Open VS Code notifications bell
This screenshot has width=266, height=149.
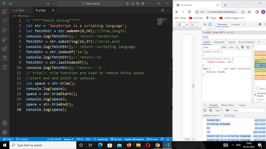coord(168,139)
